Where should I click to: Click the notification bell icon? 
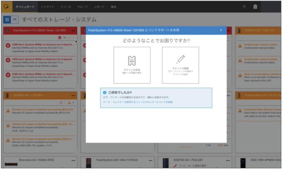click(244, 7)
